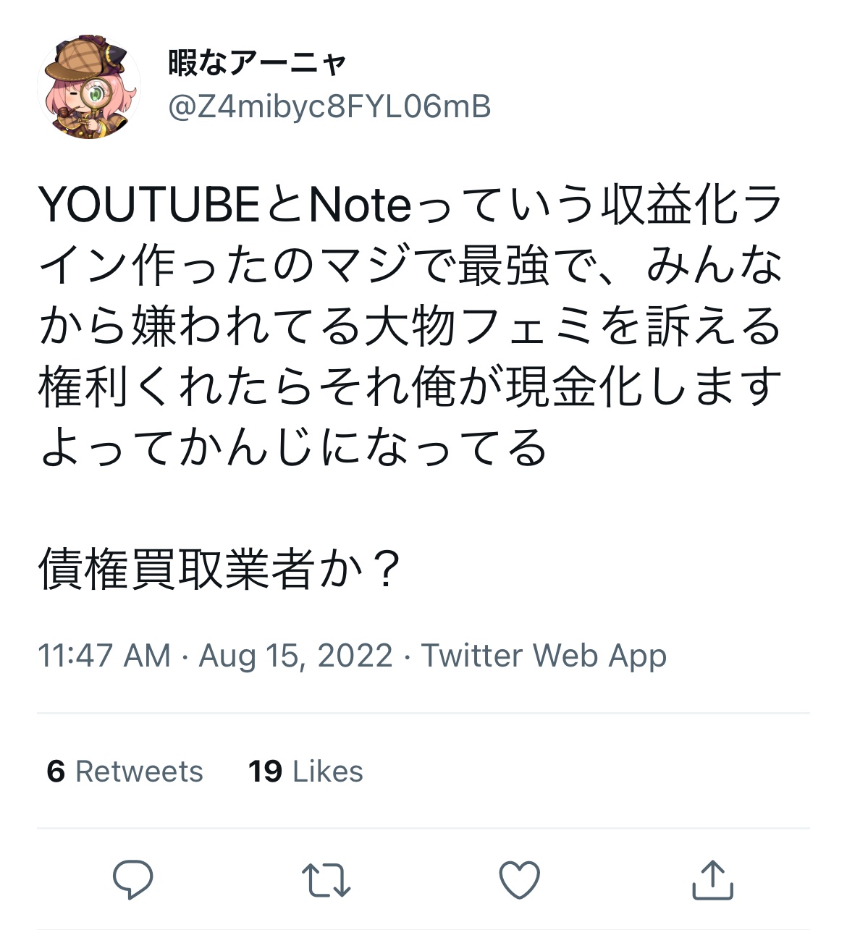This screenshot has width=847, height=930.
Task: Retweet this tweet using the arrows icon
Action: (326, 880)
